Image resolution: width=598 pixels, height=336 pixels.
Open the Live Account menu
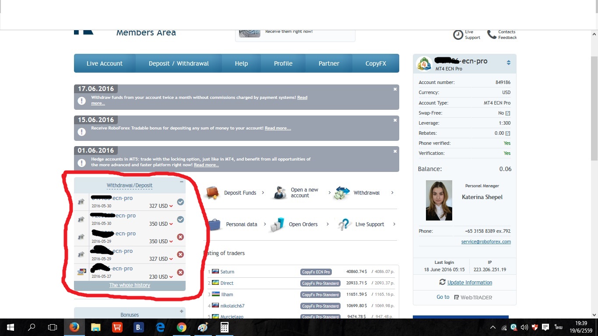point(105,63)
